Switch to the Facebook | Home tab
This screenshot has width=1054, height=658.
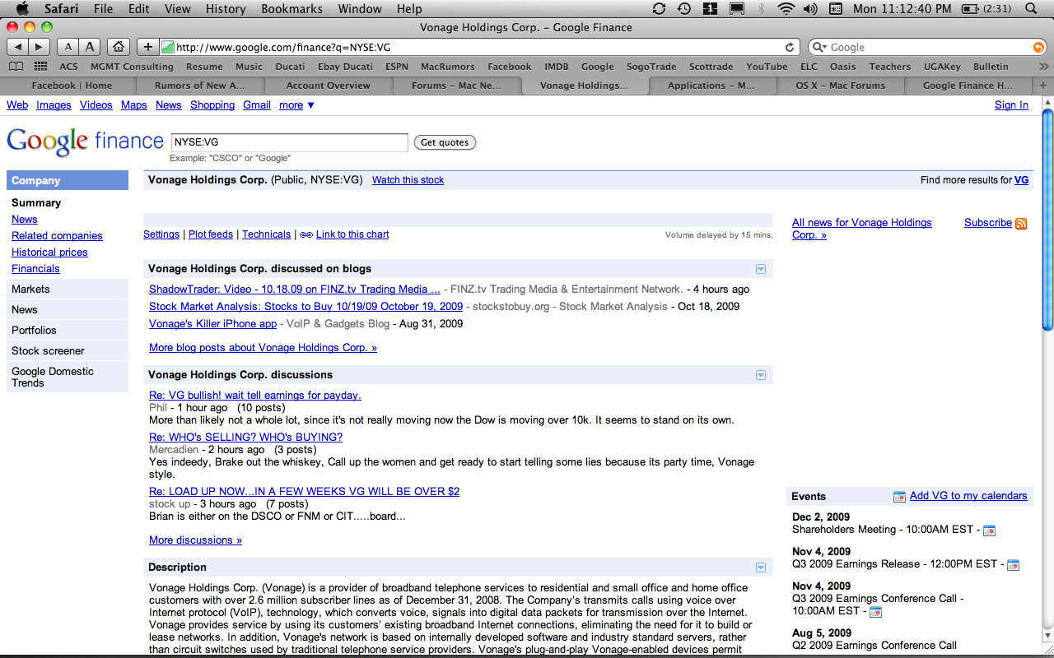(x=72, y=86)
